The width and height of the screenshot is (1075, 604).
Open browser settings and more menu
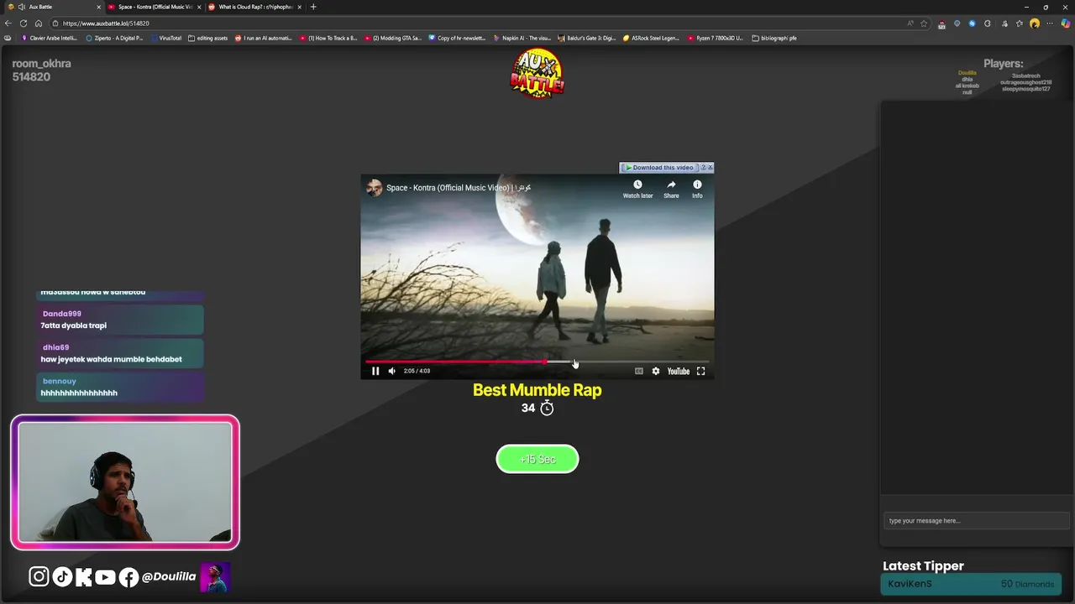[x=1050, y=23]
